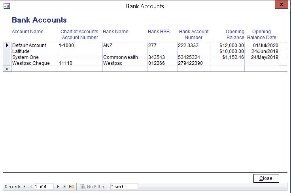This screenshot has width=291, height=193.
Task: Select the $12,000.00 opening balance field
Action: click(x=227, y=45)
